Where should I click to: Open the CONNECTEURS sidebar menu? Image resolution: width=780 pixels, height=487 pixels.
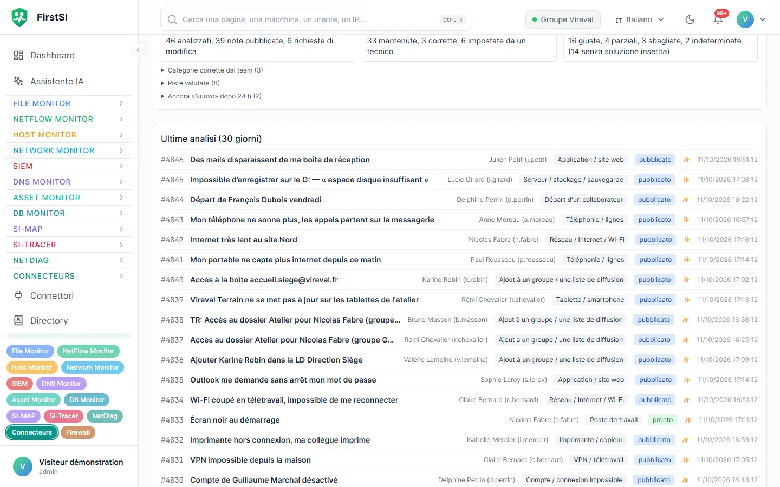click(x=69, y=276)
